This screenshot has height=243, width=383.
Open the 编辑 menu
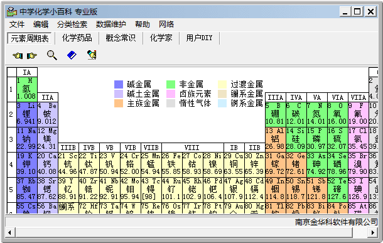pyautogui.click(x=41, y=24)
